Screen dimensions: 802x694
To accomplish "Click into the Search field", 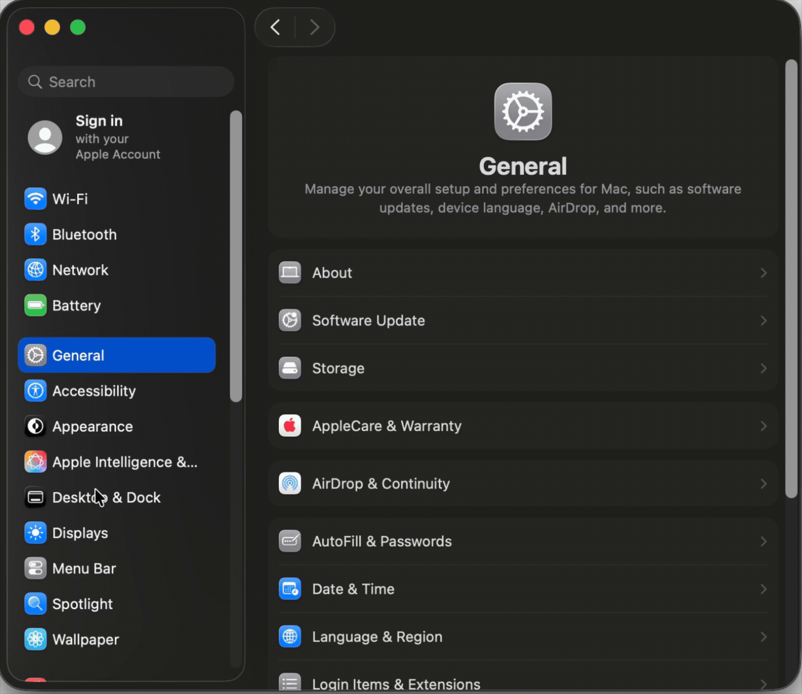I will pyautogui.click(x=127, y=82).
